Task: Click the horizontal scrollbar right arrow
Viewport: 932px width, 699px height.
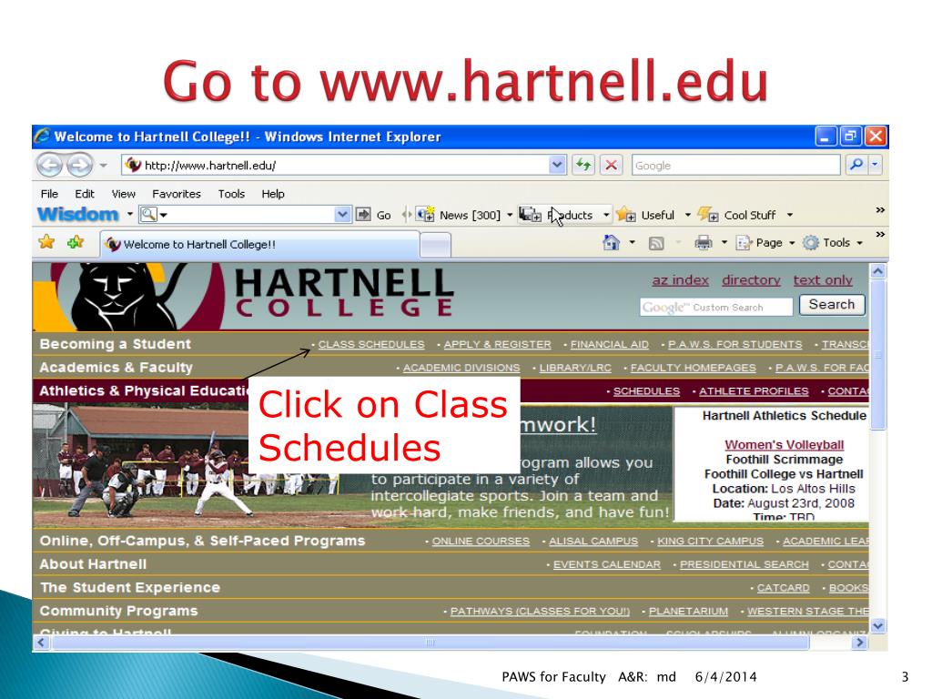Action: point(859,643)
